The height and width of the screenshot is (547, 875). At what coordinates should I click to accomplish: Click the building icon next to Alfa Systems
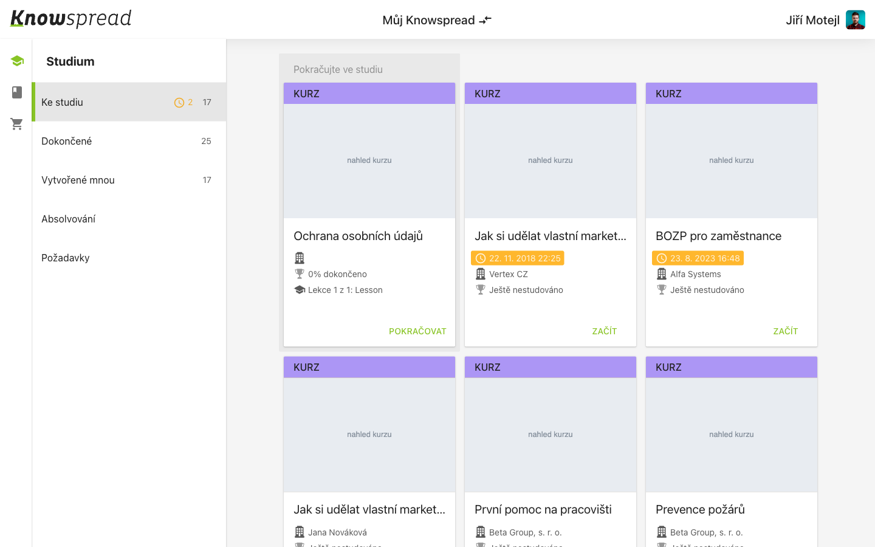pyautogui.click(x=662, y=274)
